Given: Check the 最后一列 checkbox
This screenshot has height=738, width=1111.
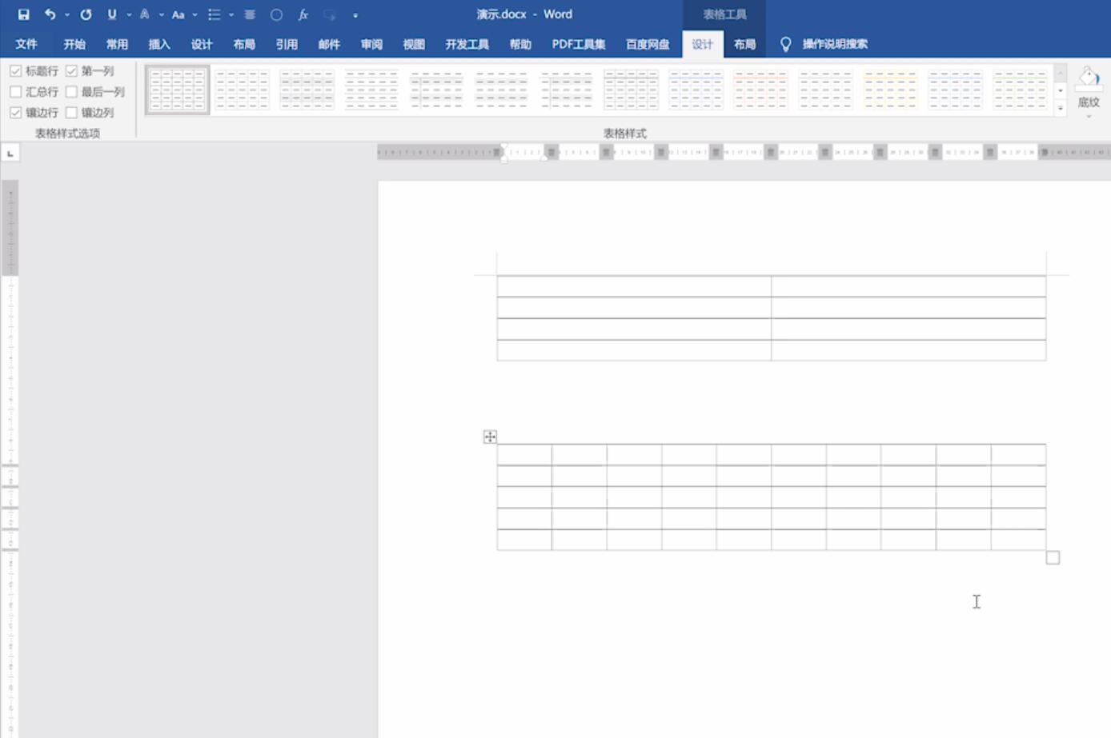Looking at the screenshot, I should [x=71, y=92].
